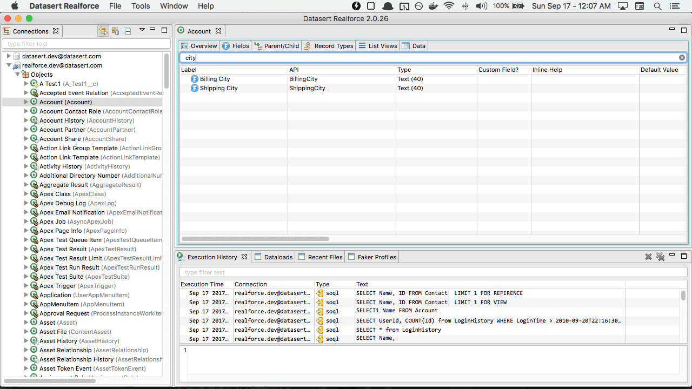Switch to the Record Types tab
The width and height of the screenshot is (692, 389).
[328, 46]
